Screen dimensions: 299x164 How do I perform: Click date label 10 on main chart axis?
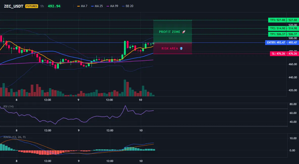[140, 100]
